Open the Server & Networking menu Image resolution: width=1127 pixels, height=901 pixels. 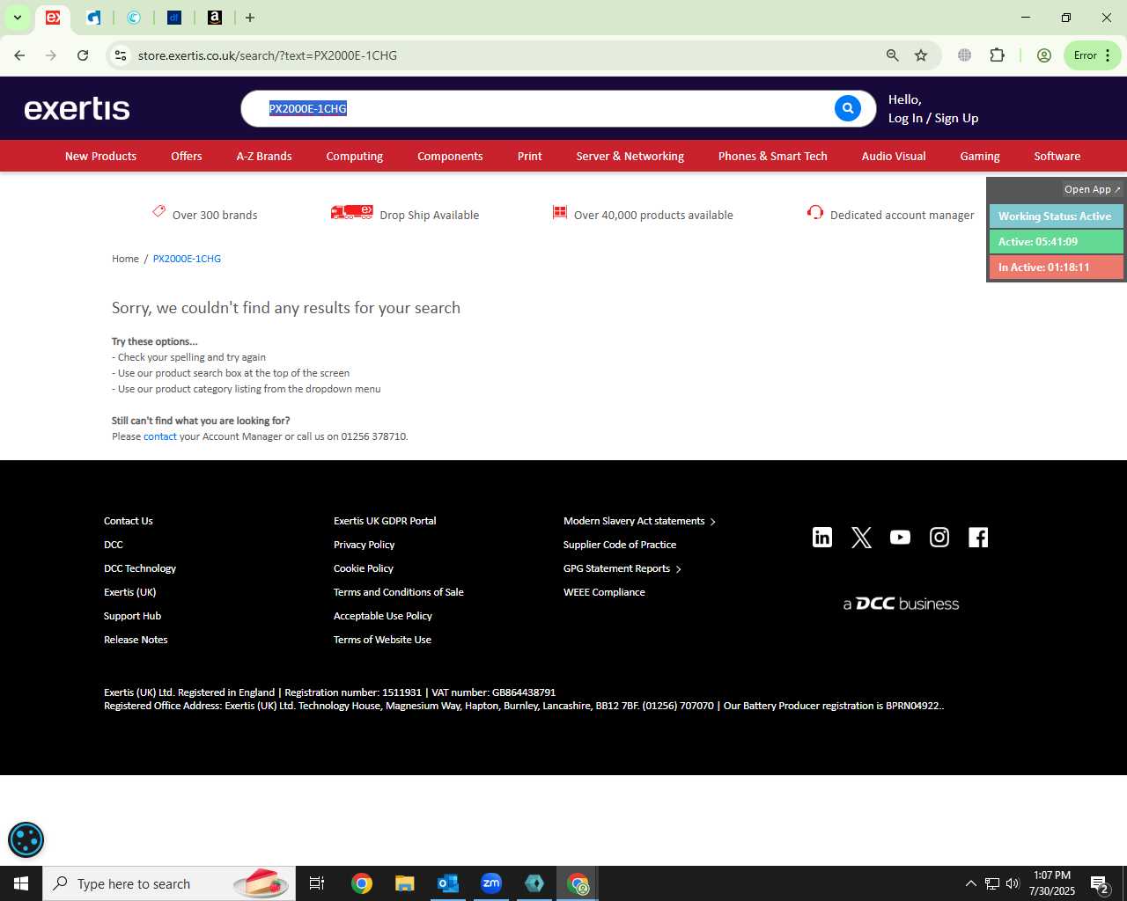[630, 156]
